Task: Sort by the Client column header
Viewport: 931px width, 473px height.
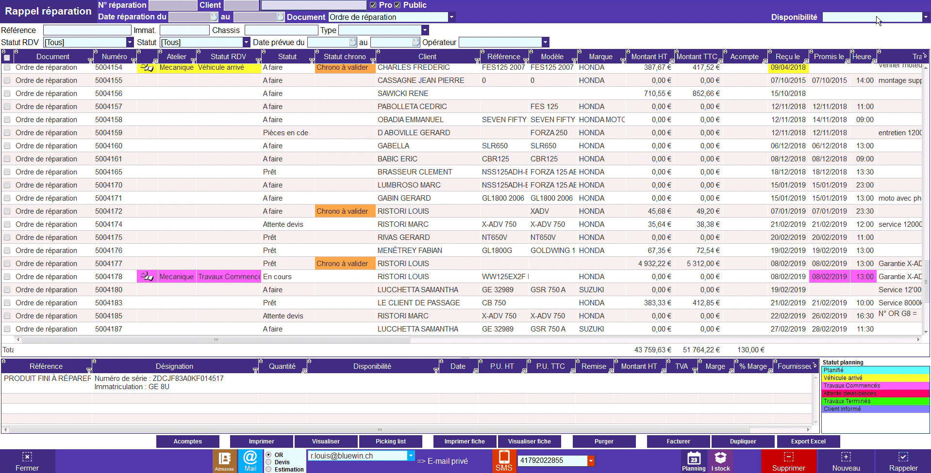Action: (x=427, y=57)
